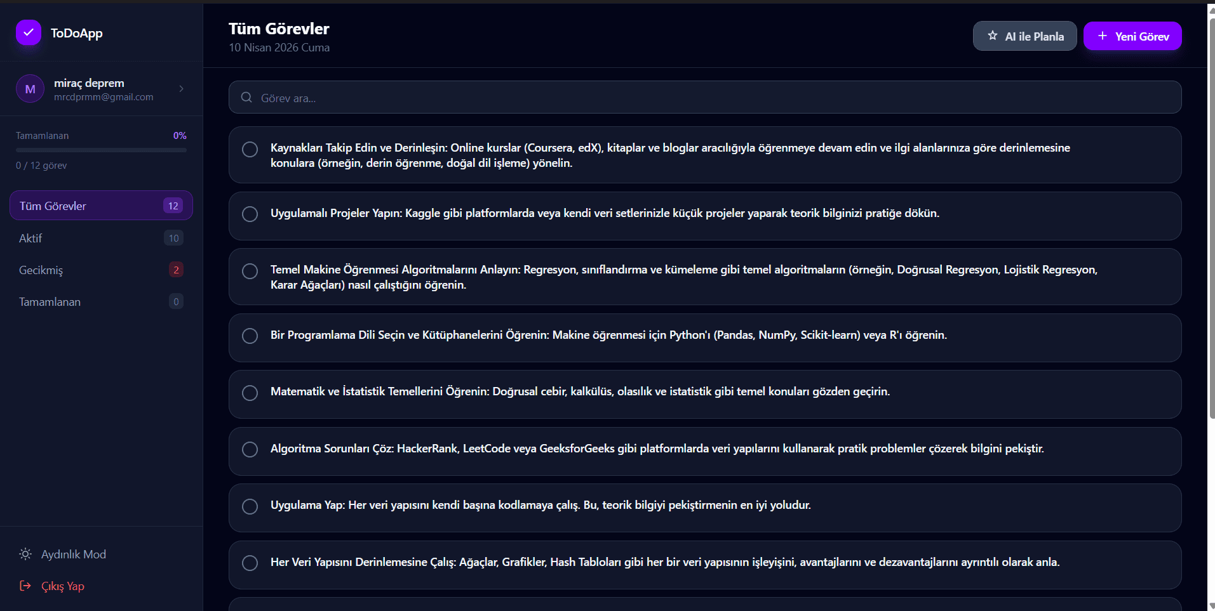Click the mrcdprmm@gmail.com email text
Screen dimensions: 1215x611
[104, 97]
